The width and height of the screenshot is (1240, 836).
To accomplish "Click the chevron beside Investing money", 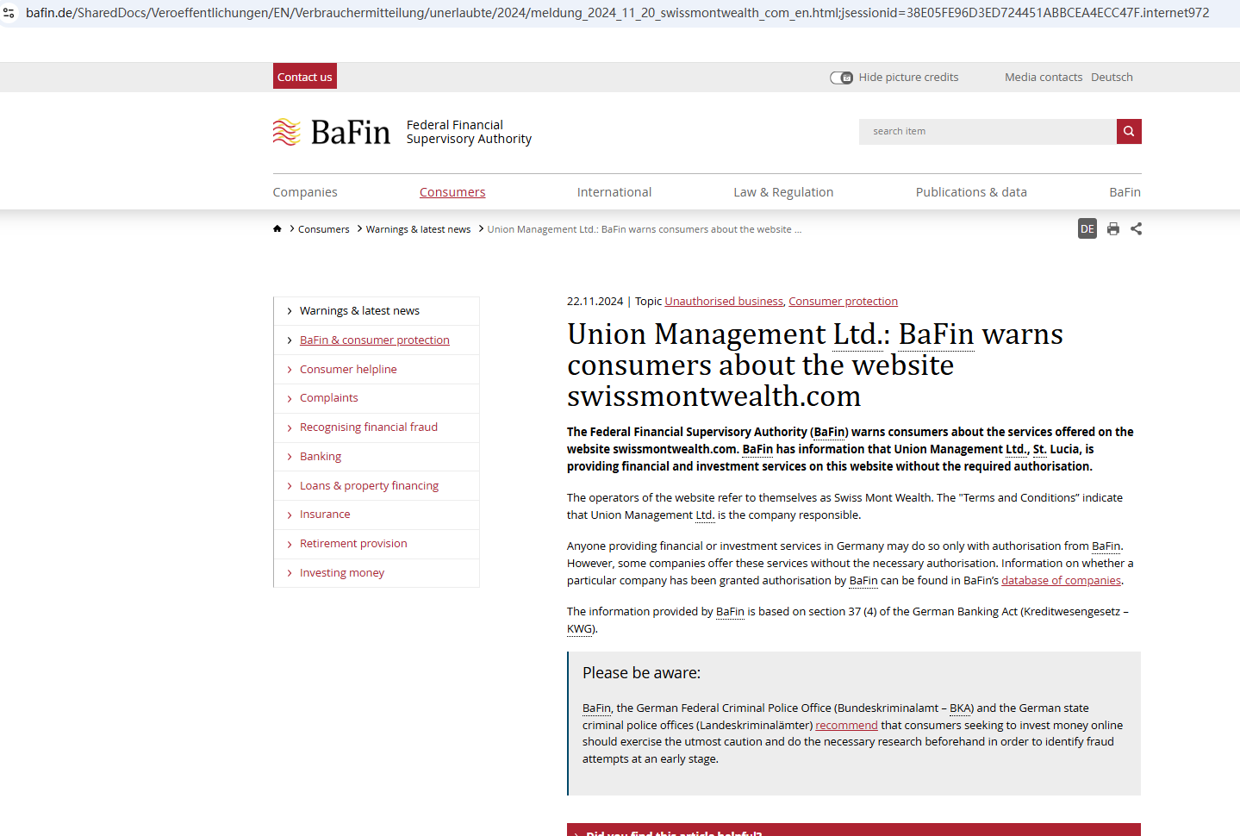I will pos(290,573).
